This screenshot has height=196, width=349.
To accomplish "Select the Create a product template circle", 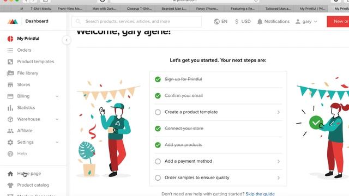I will click(158, 112).
